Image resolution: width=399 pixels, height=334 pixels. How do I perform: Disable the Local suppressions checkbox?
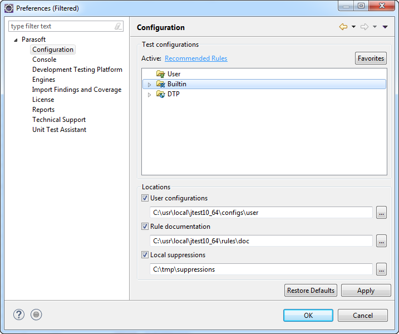[145, 255]
